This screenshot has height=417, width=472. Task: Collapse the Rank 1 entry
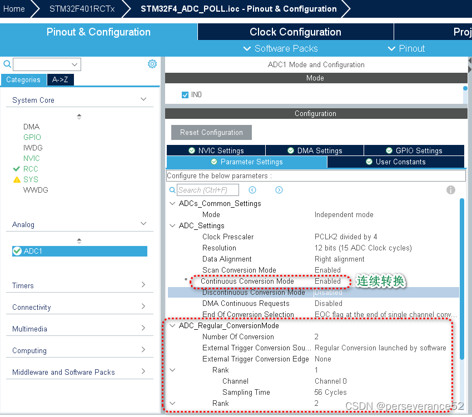pos(172,370)
